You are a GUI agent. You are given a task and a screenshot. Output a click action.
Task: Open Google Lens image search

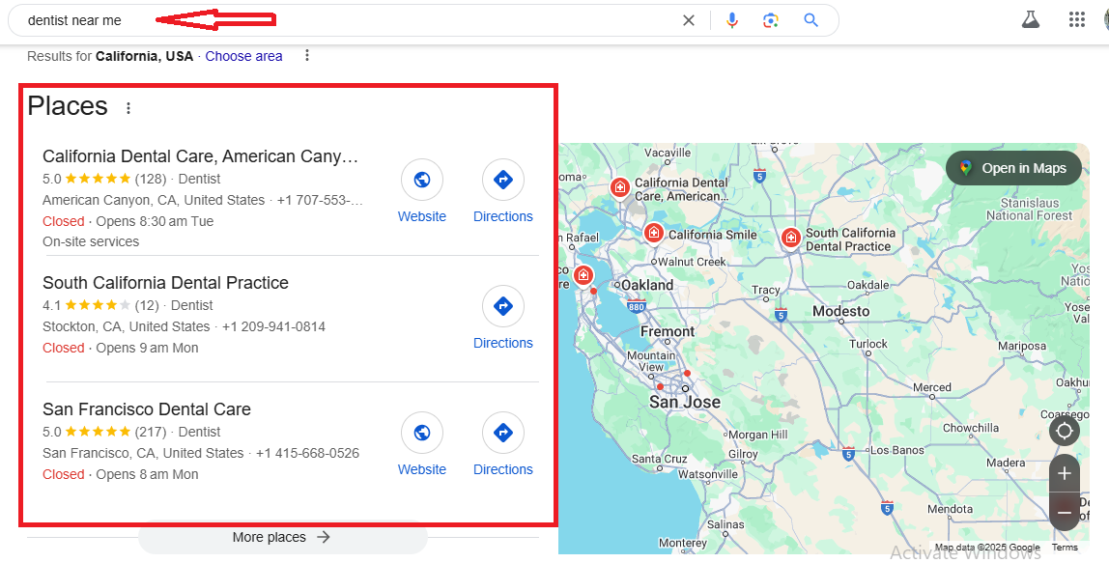point(771,19)
